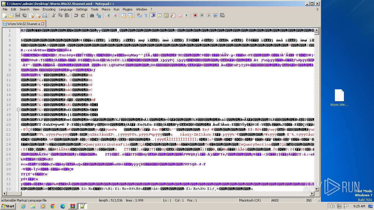Toggle synchronized horizontal scrolling

point(130,15)
